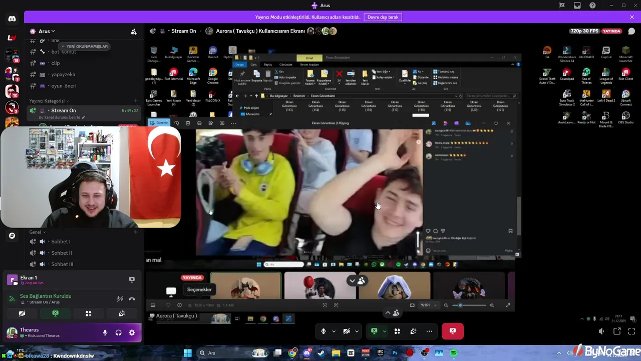This screenshot has width=641, height=361.
Task: Open the Discord help icon
Action: pyautogui.click(x=592, y=6)
